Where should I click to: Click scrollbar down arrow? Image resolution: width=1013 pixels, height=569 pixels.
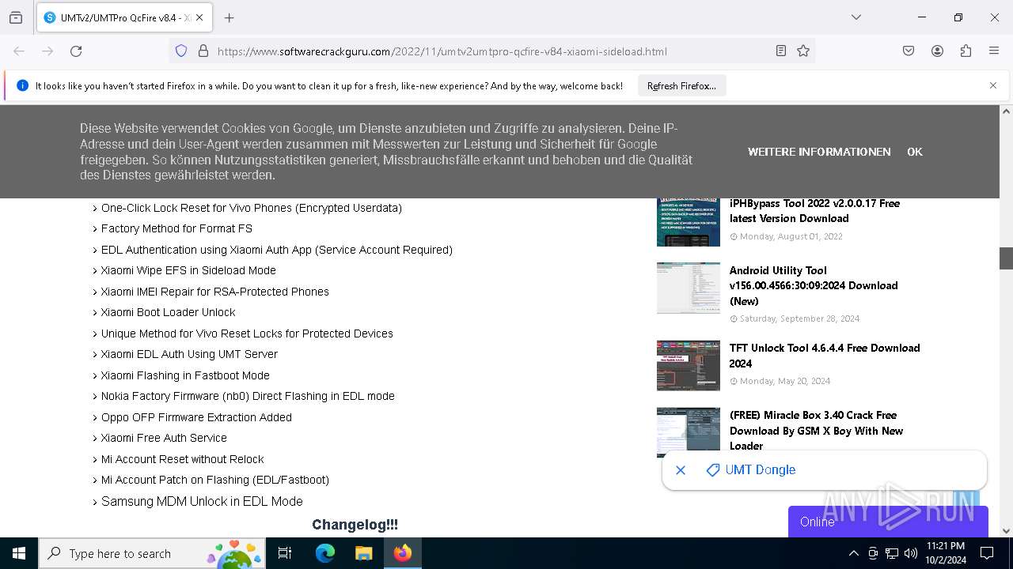(1006, 531)
